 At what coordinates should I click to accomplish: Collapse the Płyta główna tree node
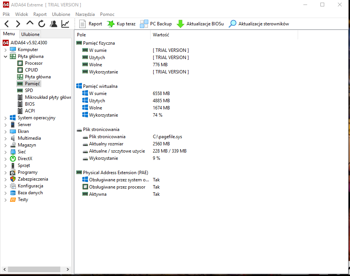[x=6, y=57]
